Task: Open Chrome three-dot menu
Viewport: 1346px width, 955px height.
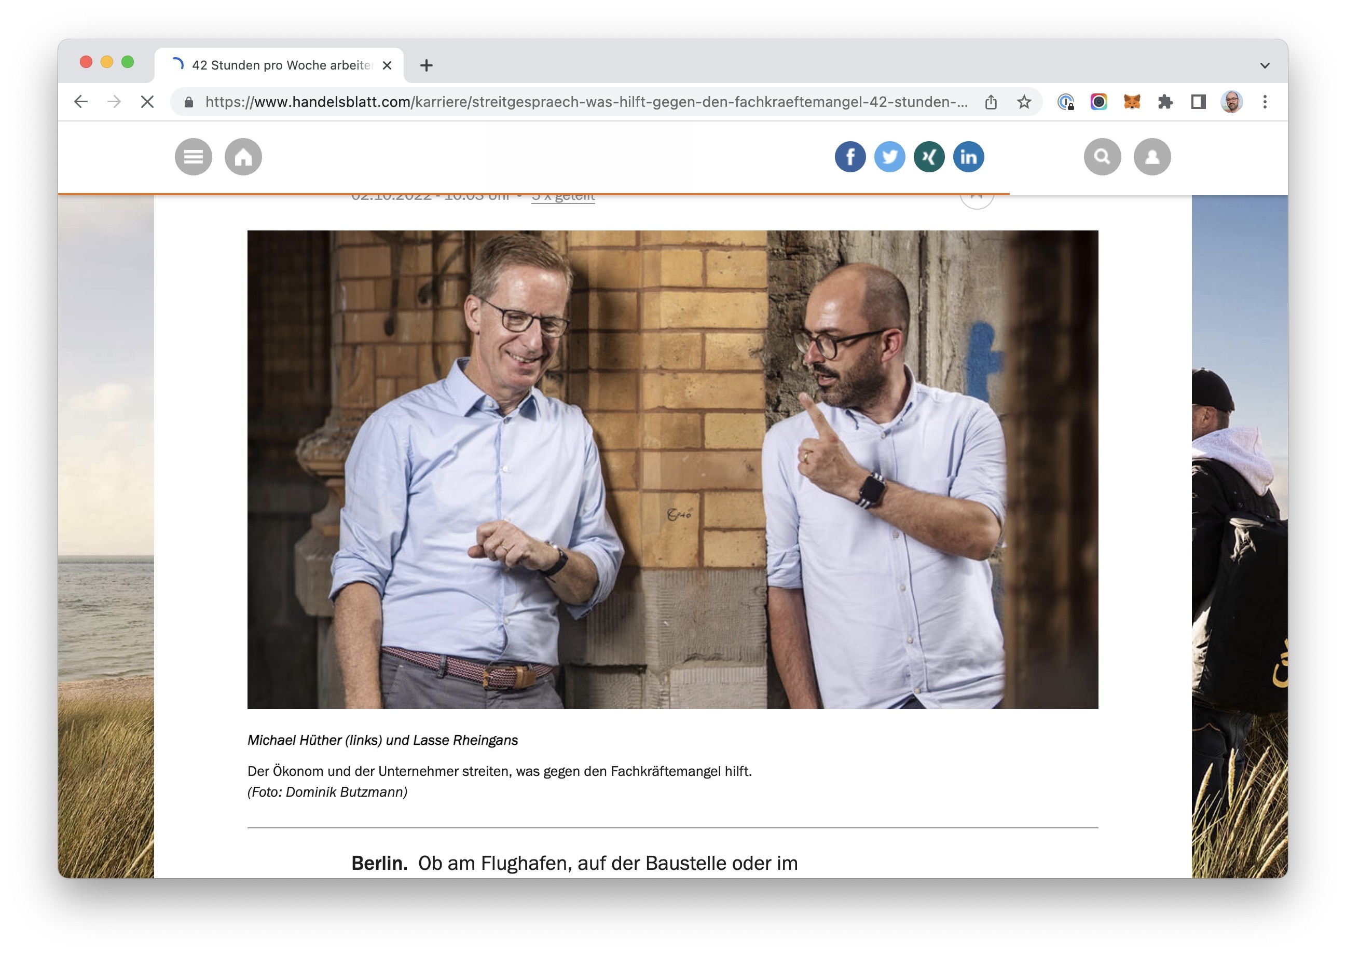Action: click(x=1265, y=102)
